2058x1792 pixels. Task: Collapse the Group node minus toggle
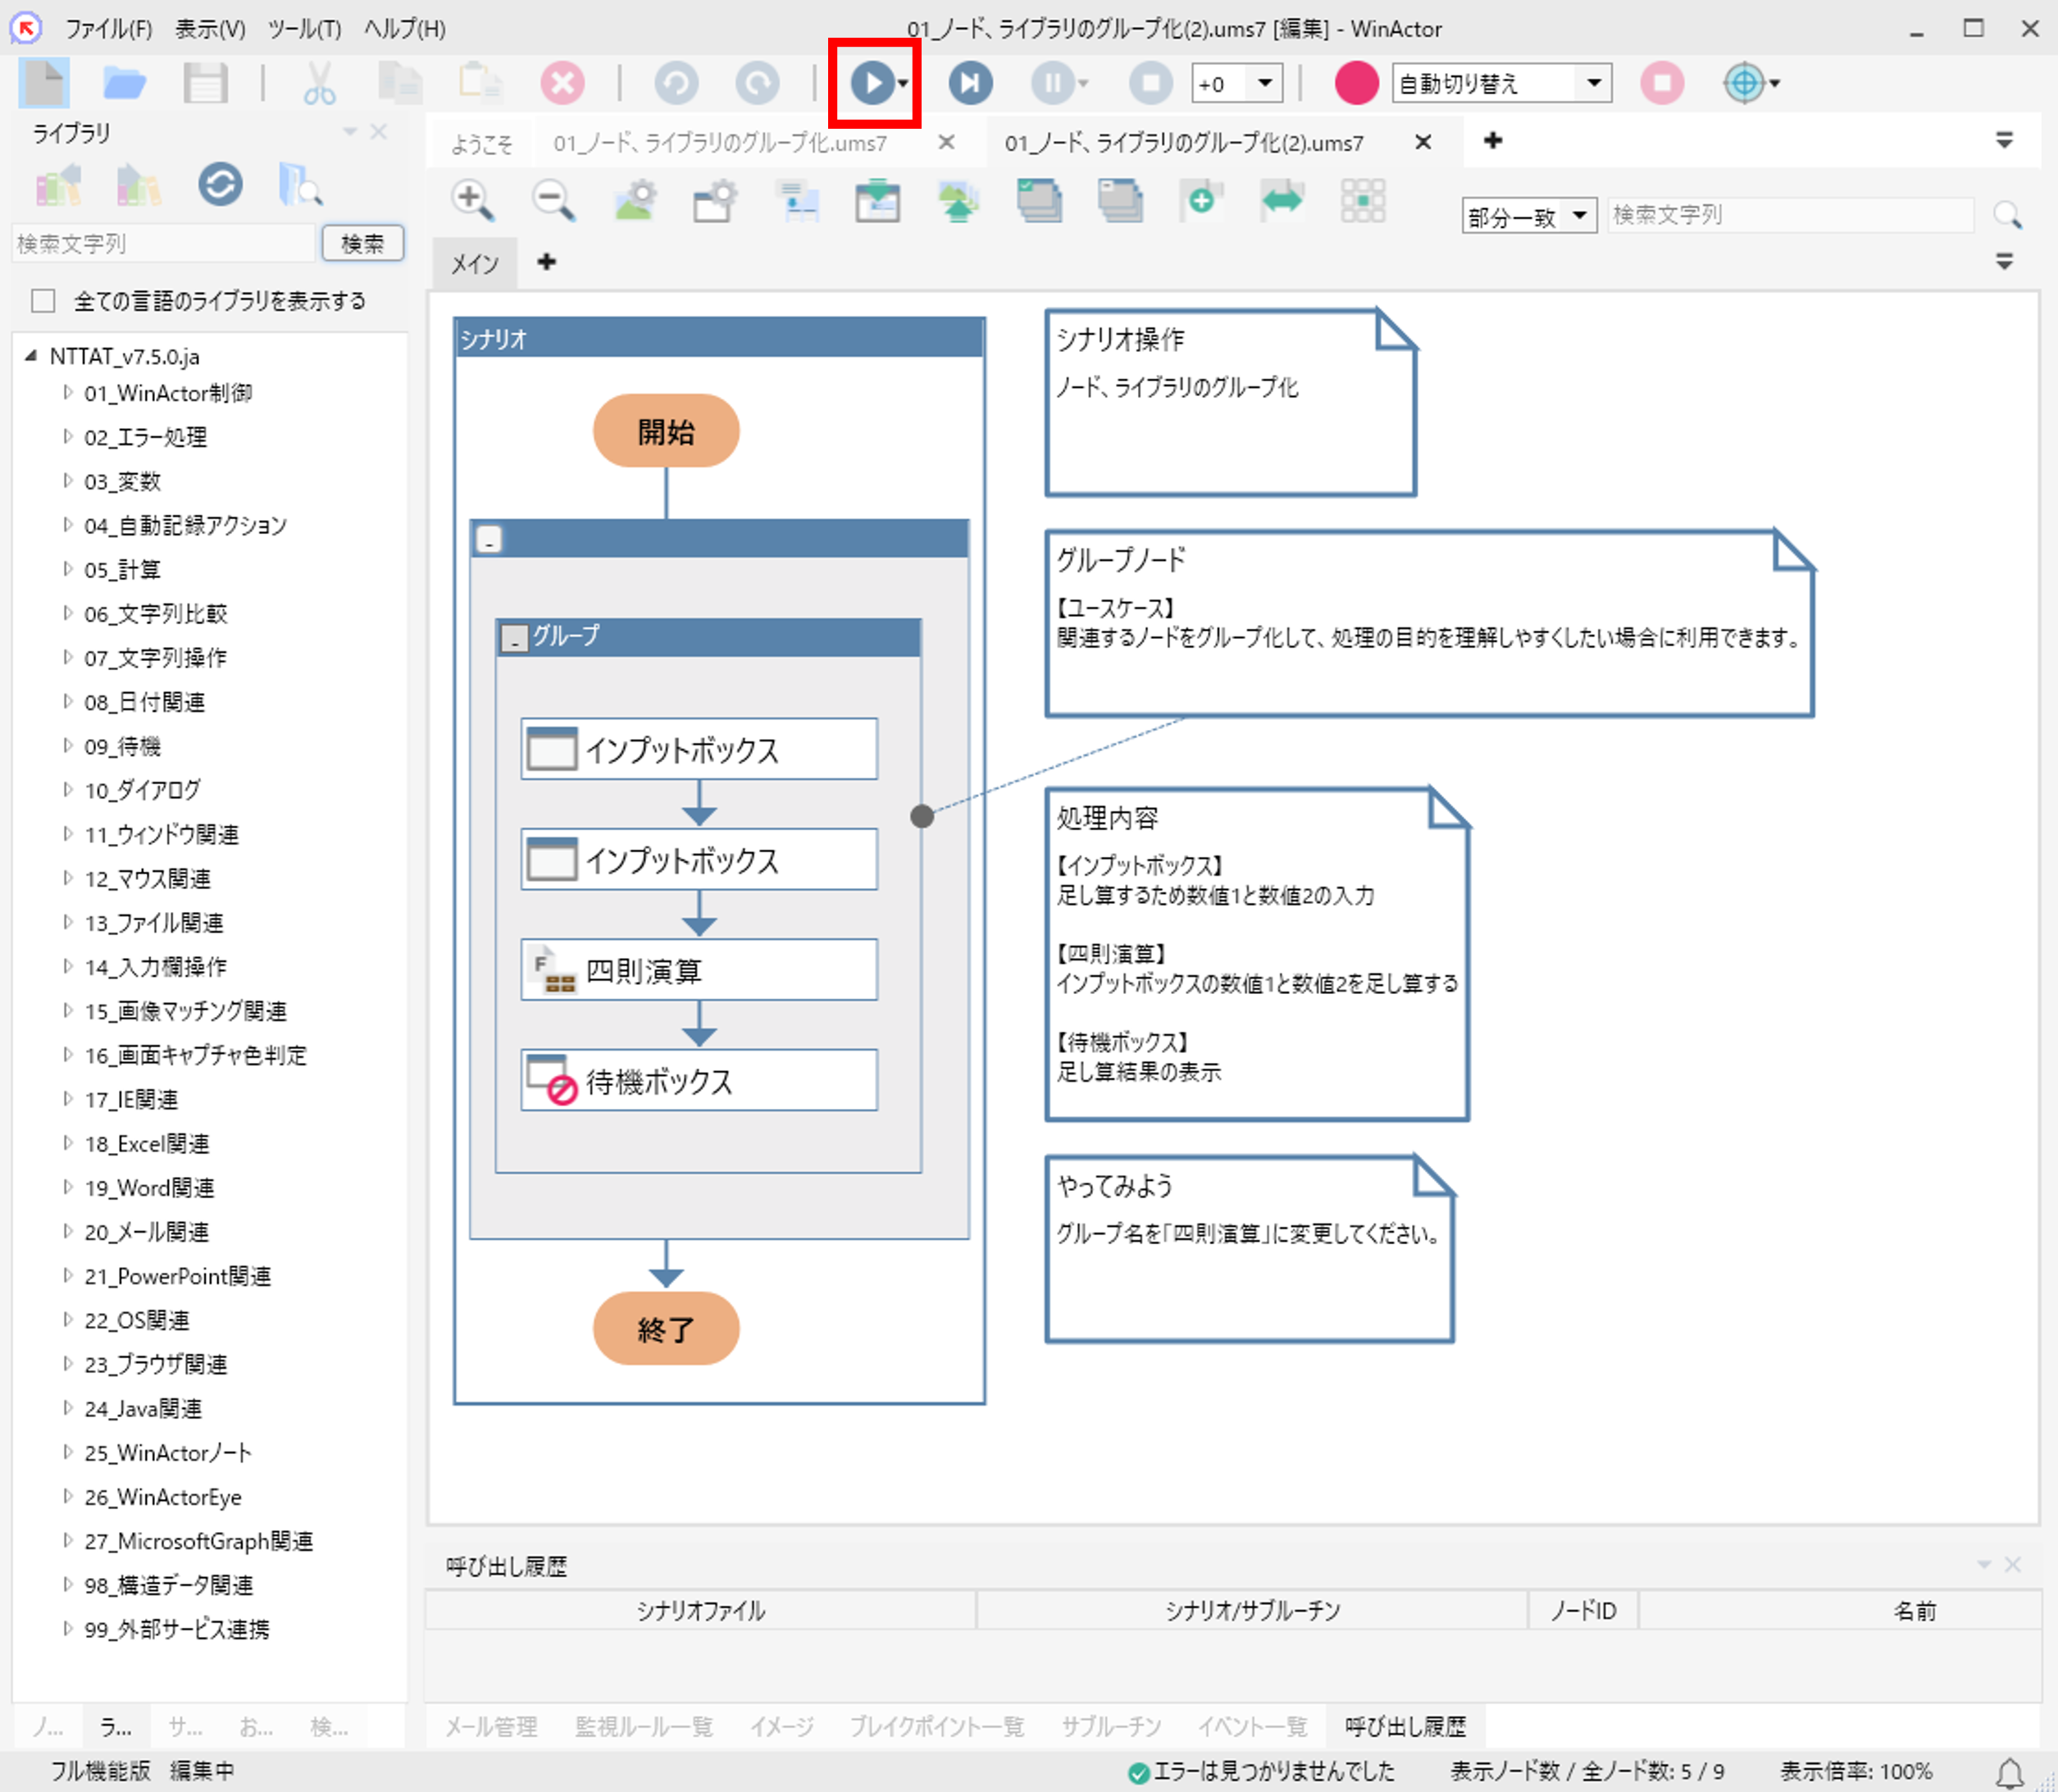coord(515,638)
